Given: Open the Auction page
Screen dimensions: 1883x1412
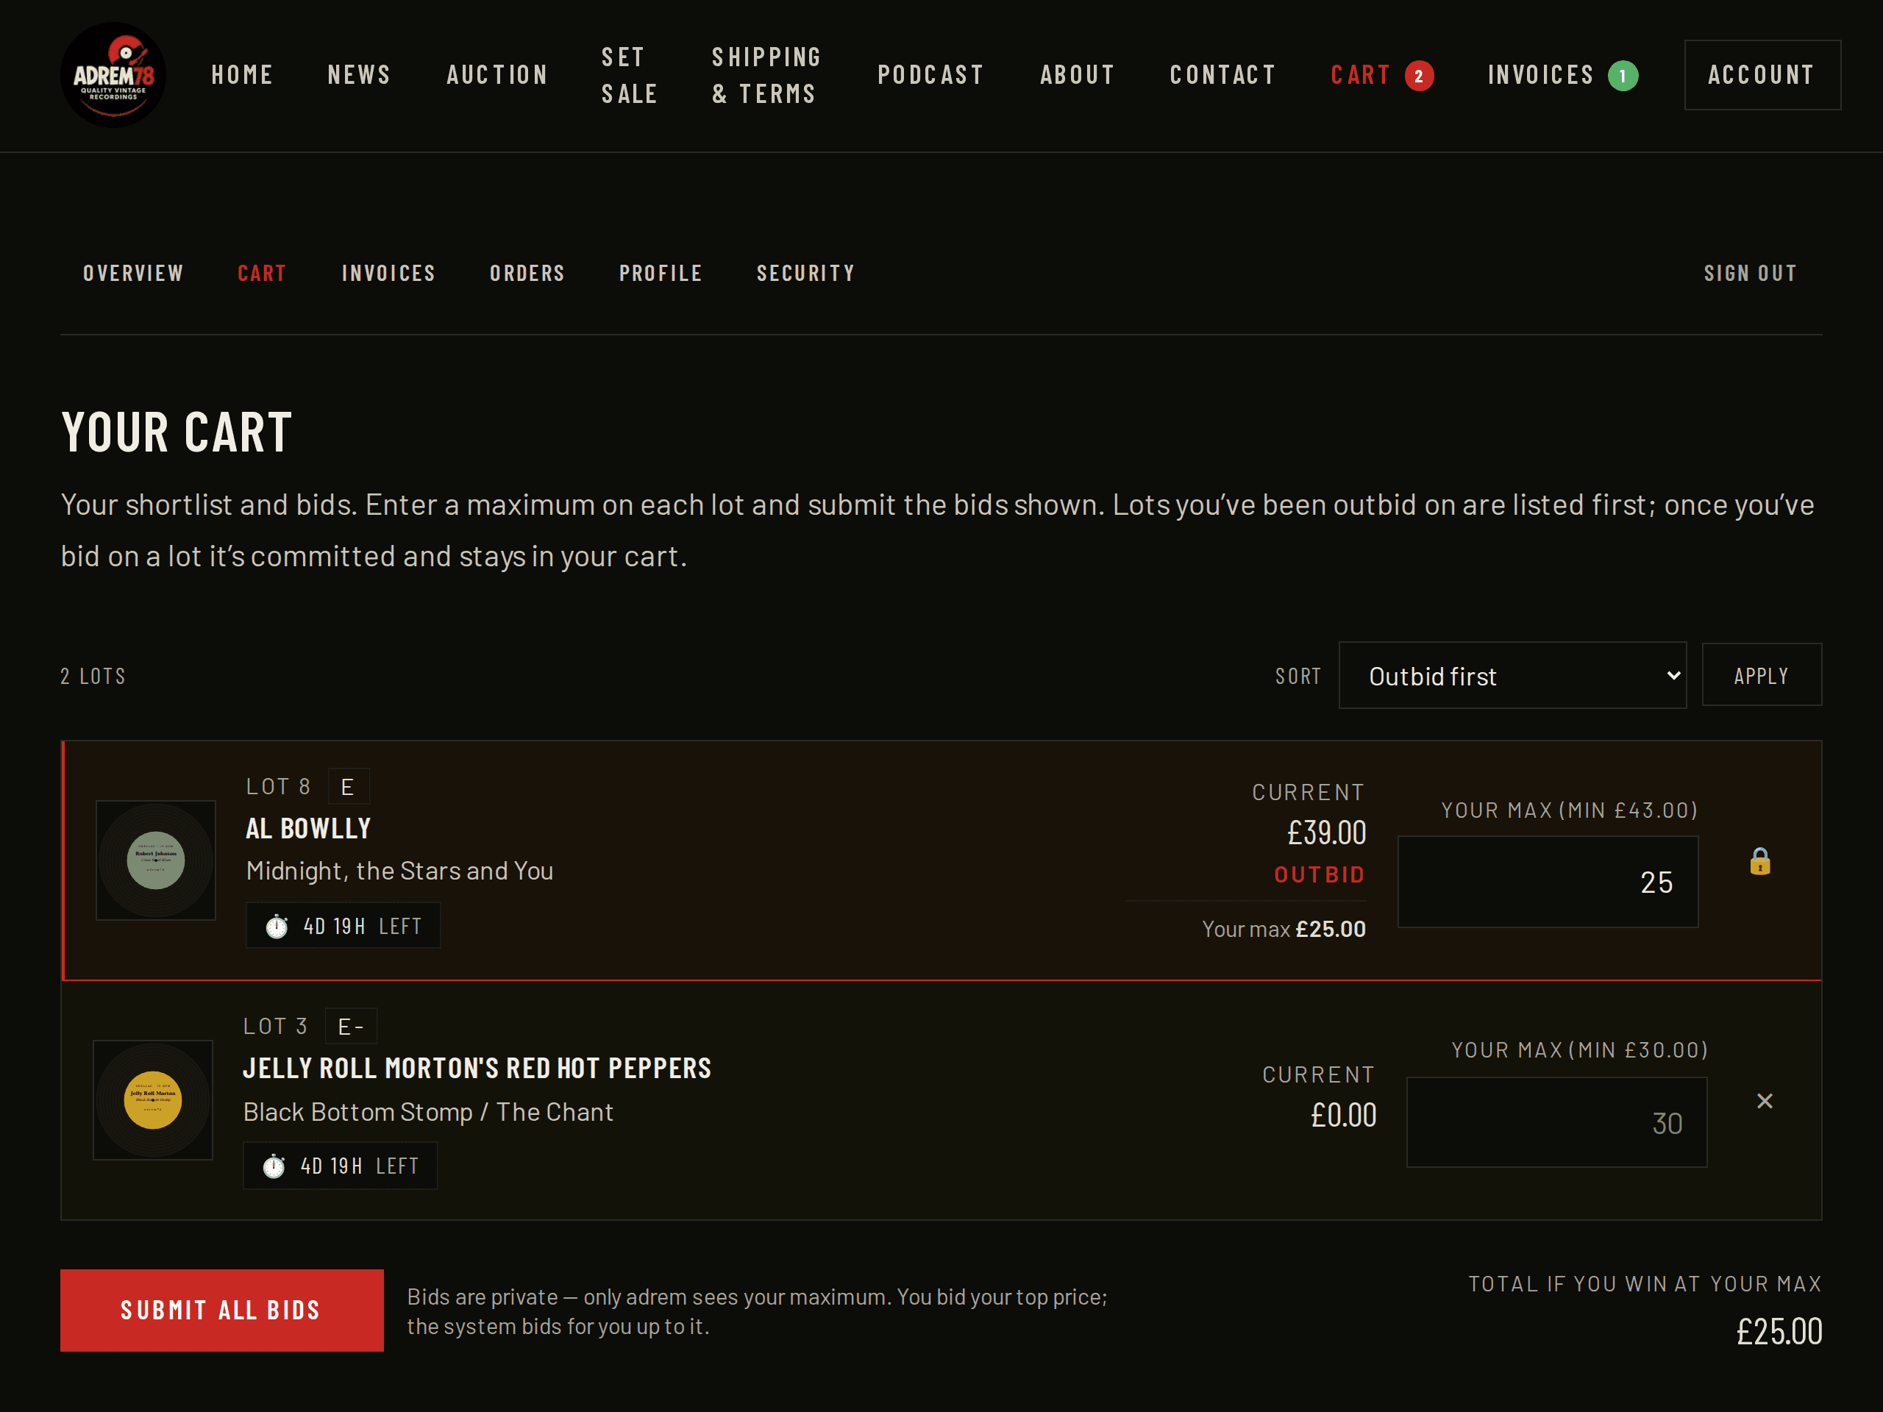Looking at the screenshot, I should coord(497,75).
